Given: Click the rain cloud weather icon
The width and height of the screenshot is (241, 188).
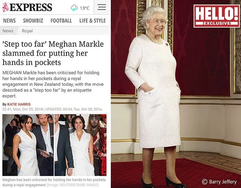Looking at the screenshot, I should (74, 8).
